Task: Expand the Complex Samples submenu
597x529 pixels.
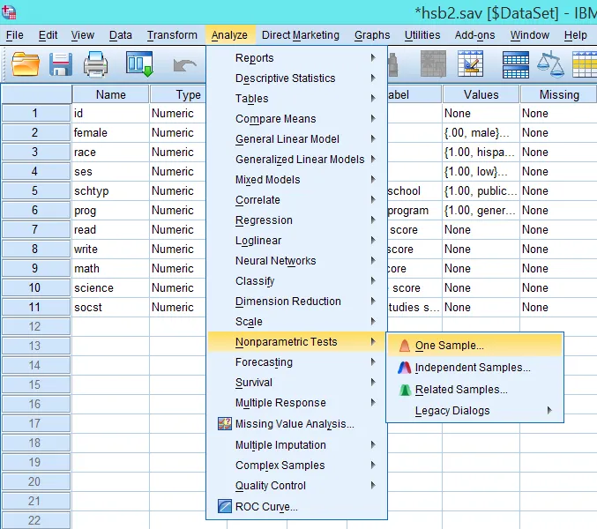Action: (x=297, y=466)
